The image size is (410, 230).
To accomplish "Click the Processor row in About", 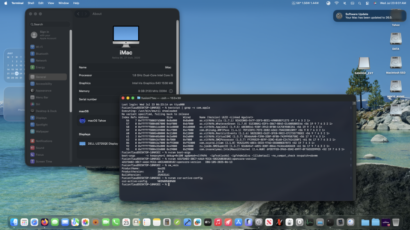I will point(126,75).
